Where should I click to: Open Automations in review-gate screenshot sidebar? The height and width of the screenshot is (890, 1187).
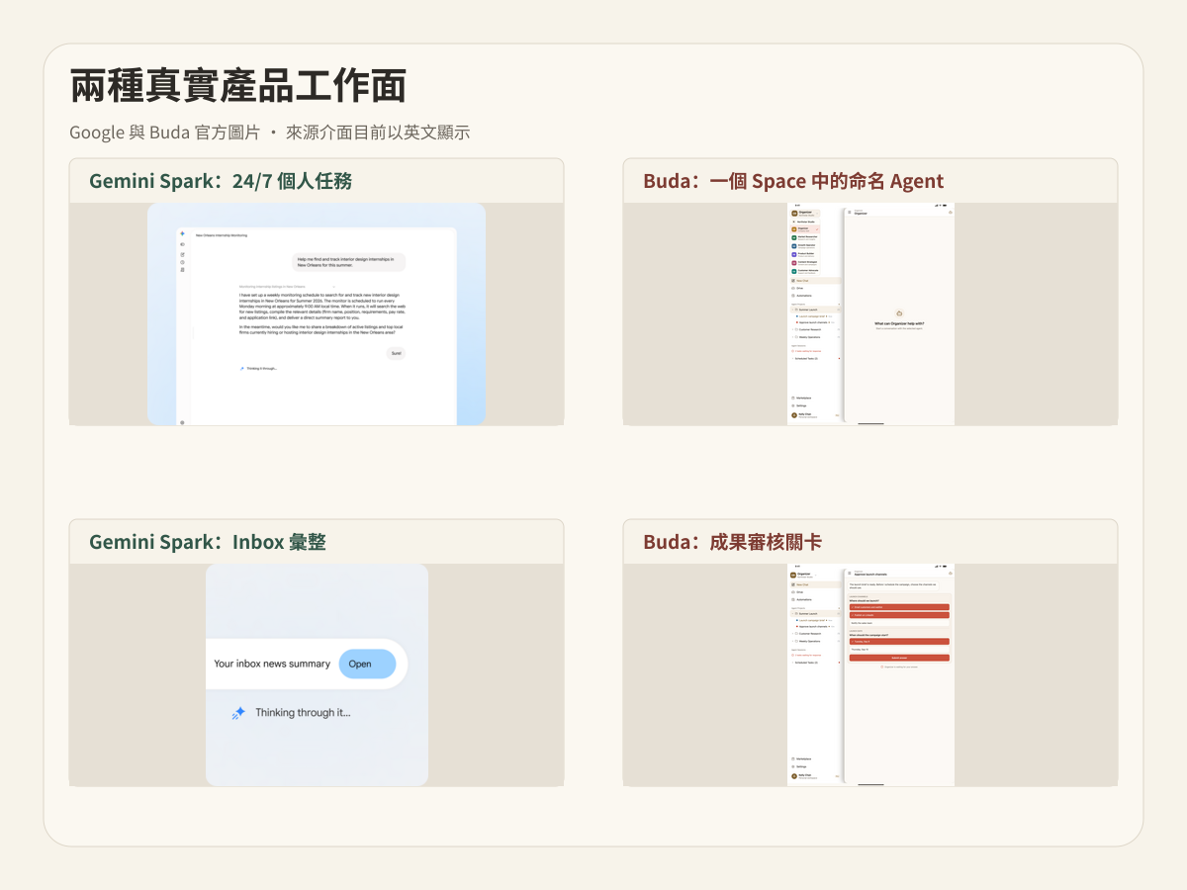coord(815,599)
